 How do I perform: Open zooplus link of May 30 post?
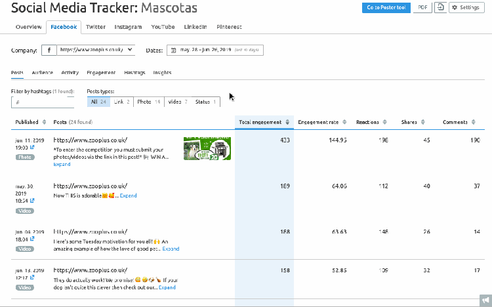pyautogui.click(x=90, y=186)
